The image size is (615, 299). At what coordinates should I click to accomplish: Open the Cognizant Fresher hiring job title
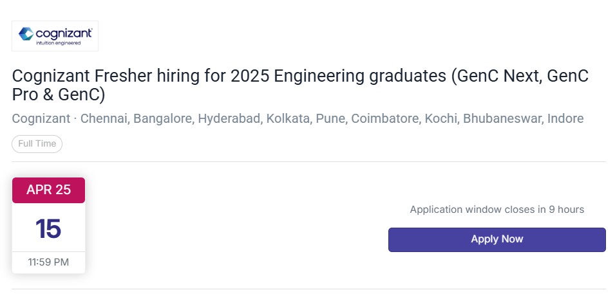(x=300, y=86)
